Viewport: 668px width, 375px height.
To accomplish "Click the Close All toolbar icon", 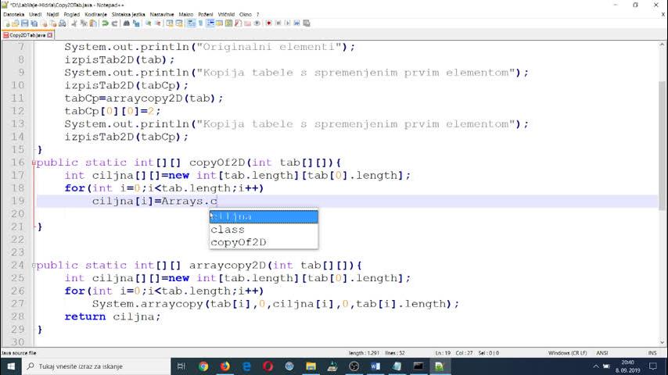I will point(53,23).
